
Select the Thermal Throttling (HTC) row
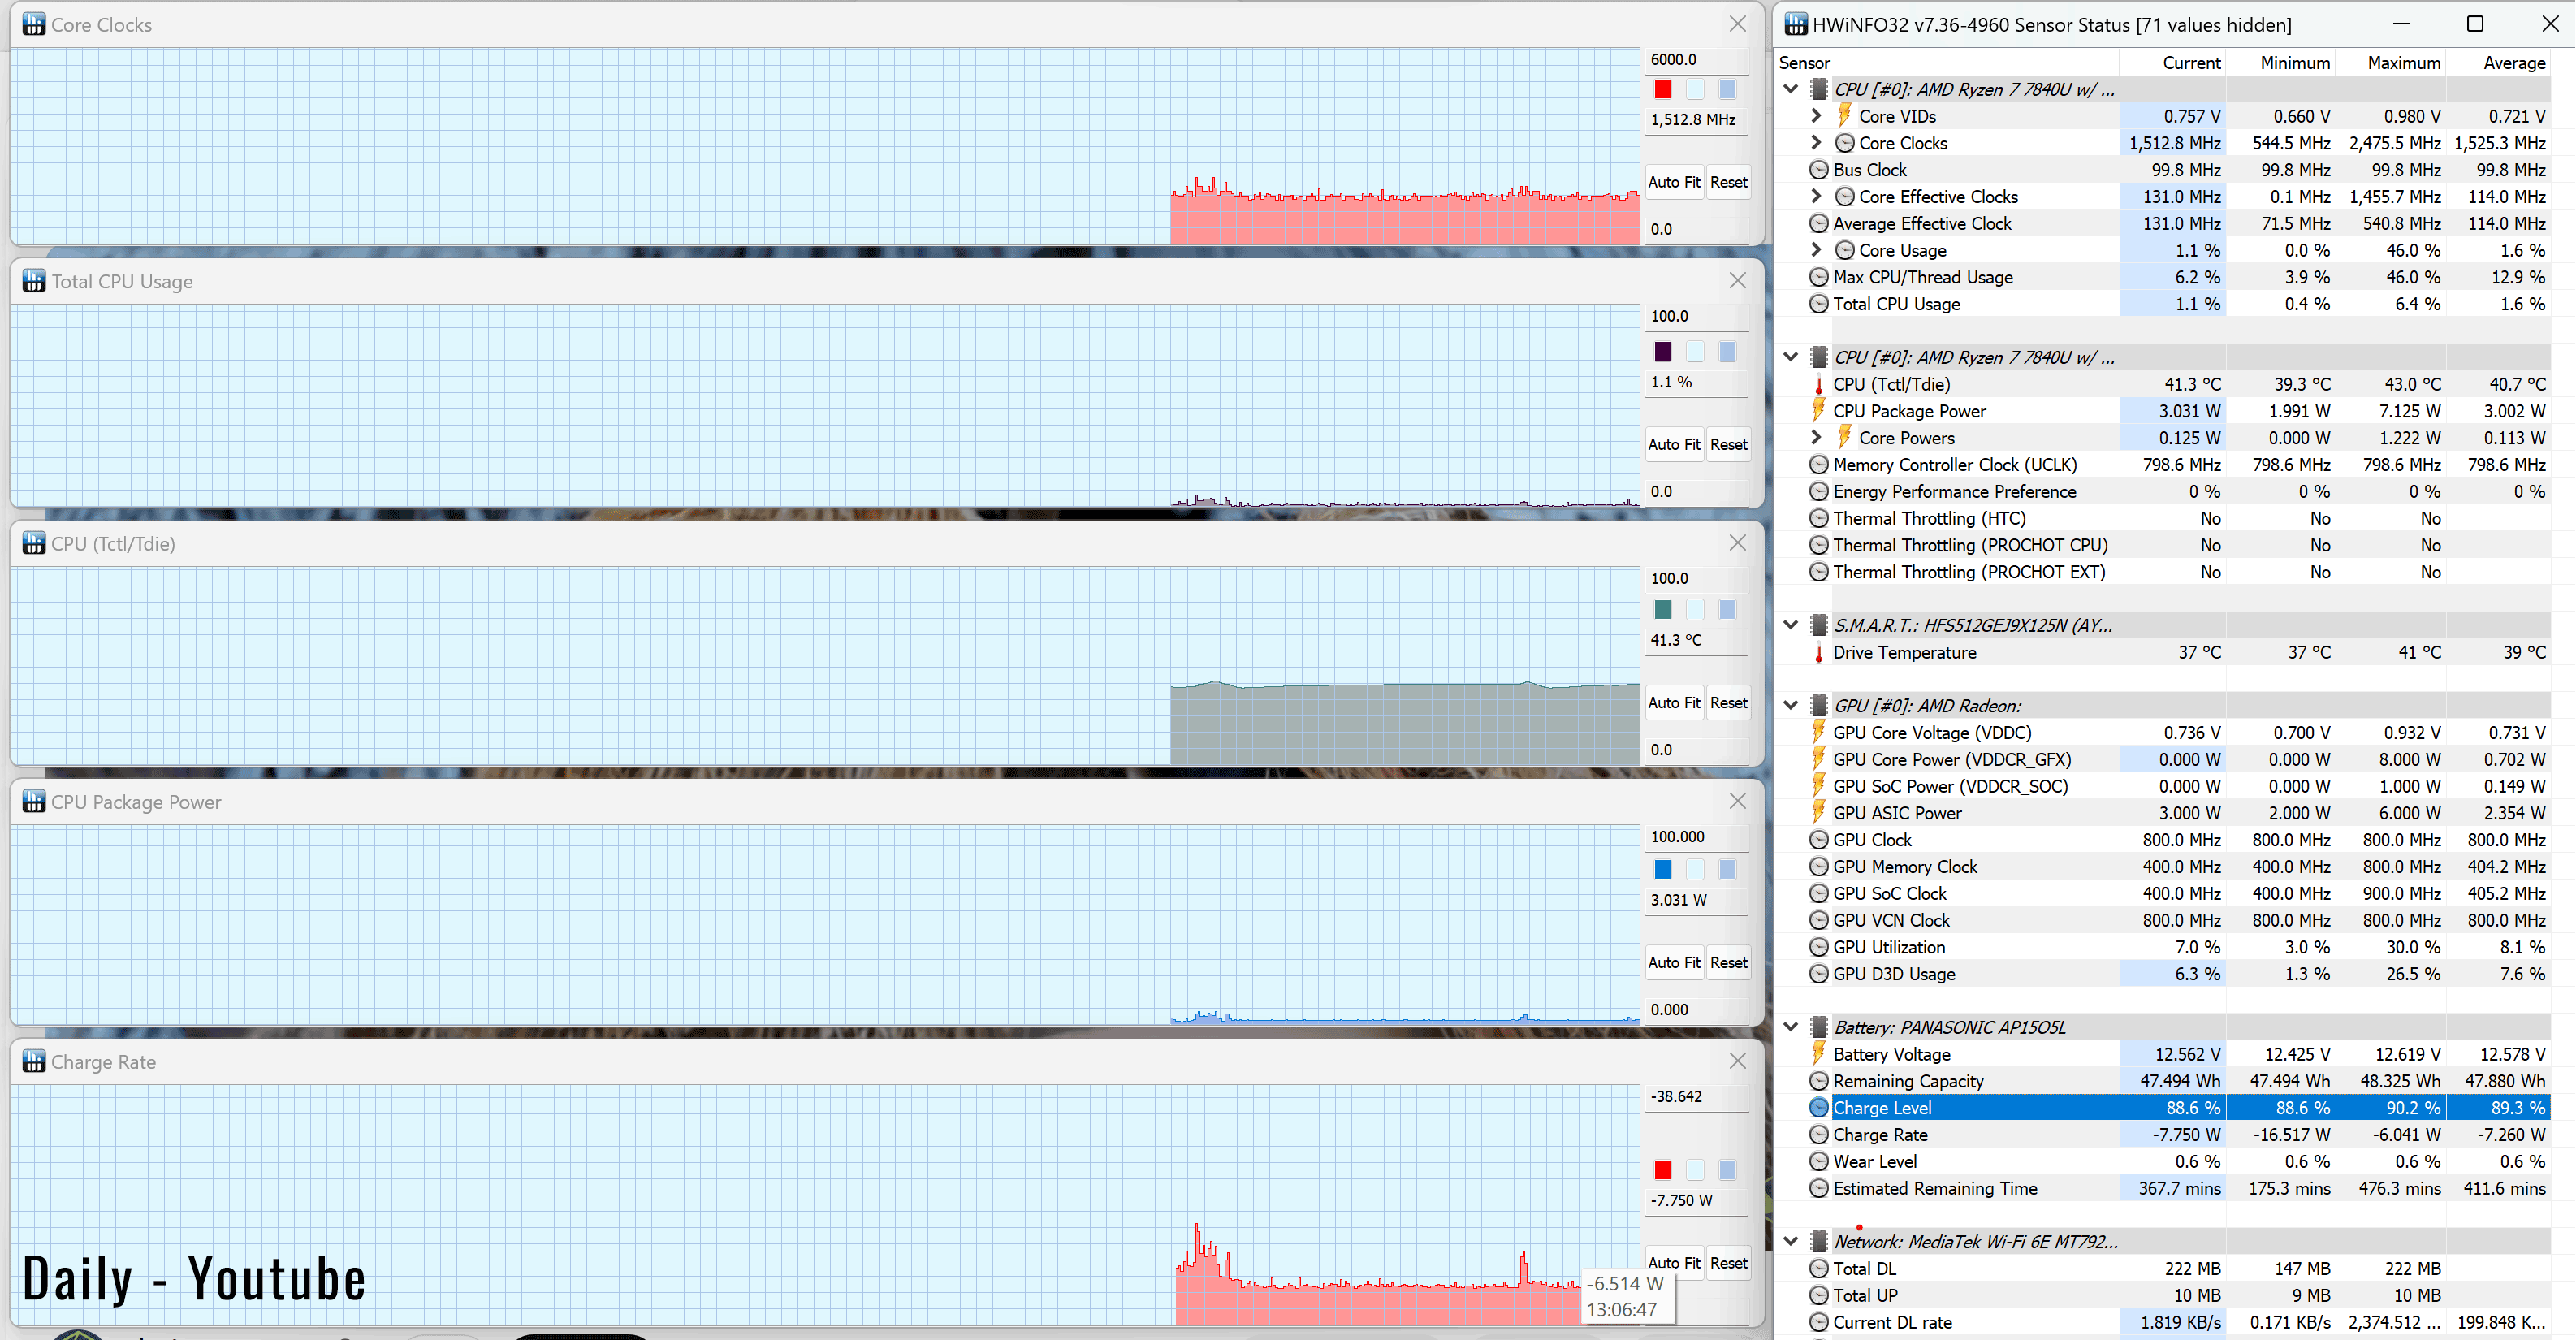(2178, 518)
